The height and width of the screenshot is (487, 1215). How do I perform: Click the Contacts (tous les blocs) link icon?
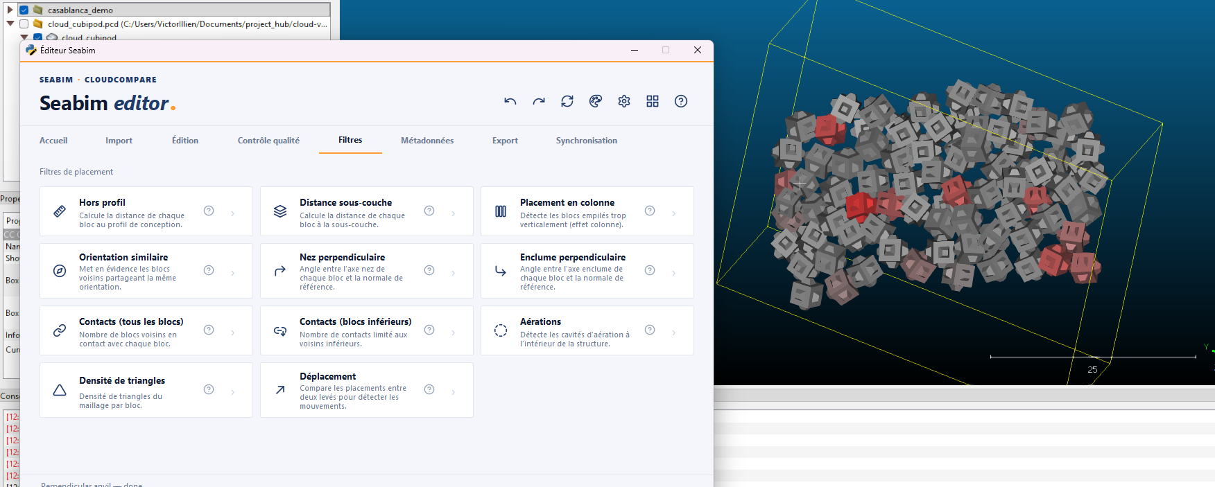tap(60, 330)
